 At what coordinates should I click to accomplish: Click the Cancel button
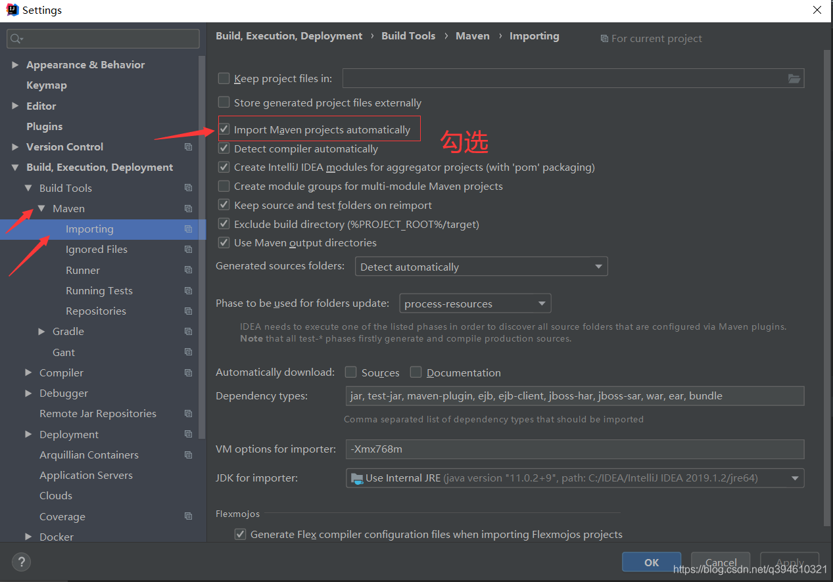pyautogui.click(x=721, y=562)
